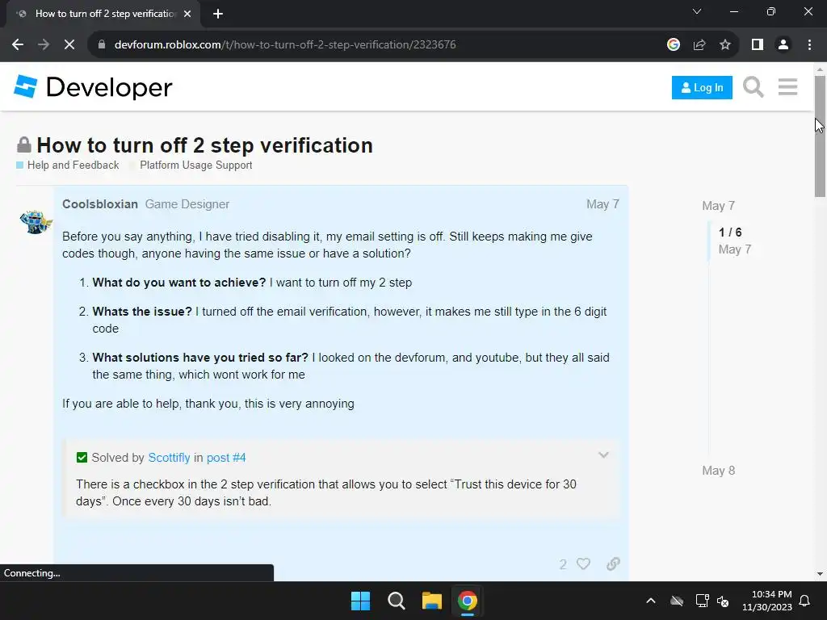
Task: Open the taskbar clock and date
Action: coord(767,601)
